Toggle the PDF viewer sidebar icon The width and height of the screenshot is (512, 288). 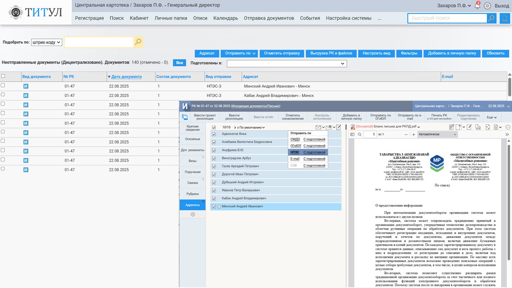(352, 135)
